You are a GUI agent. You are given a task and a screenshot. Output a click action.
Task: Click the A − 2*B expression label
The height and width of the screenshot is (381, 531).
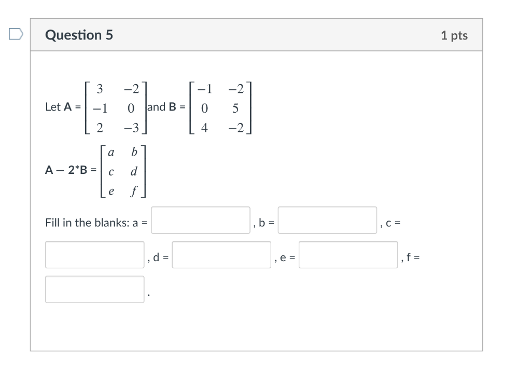(x=71, y=170)
